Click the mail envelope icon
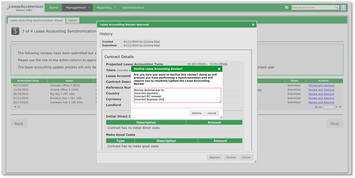The image size is (355, 178). pyautogui.click(x=287, y=7)
